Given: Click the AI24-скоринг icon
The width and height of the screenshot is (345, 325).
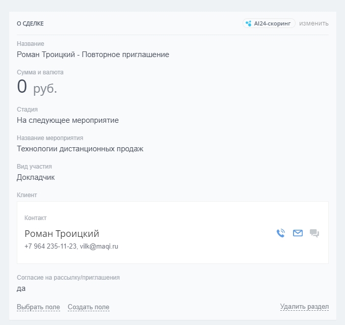Looking at the screenshot, I should pyautogui.click(x=248, y=23).
